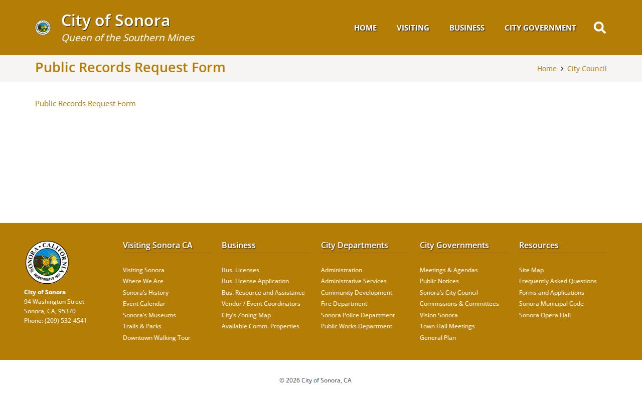Open Sonora Municipal Code link

point(551,304)
